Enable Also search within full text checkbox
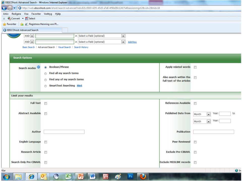Viewport: 242px width, 181px height. [x=195, y=78]
